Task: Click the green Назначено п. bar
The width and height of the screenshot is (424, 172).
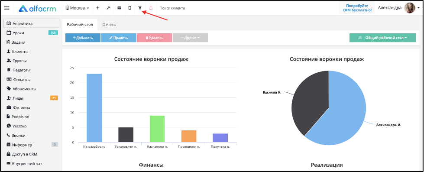Action: click(x=157, y=129)
